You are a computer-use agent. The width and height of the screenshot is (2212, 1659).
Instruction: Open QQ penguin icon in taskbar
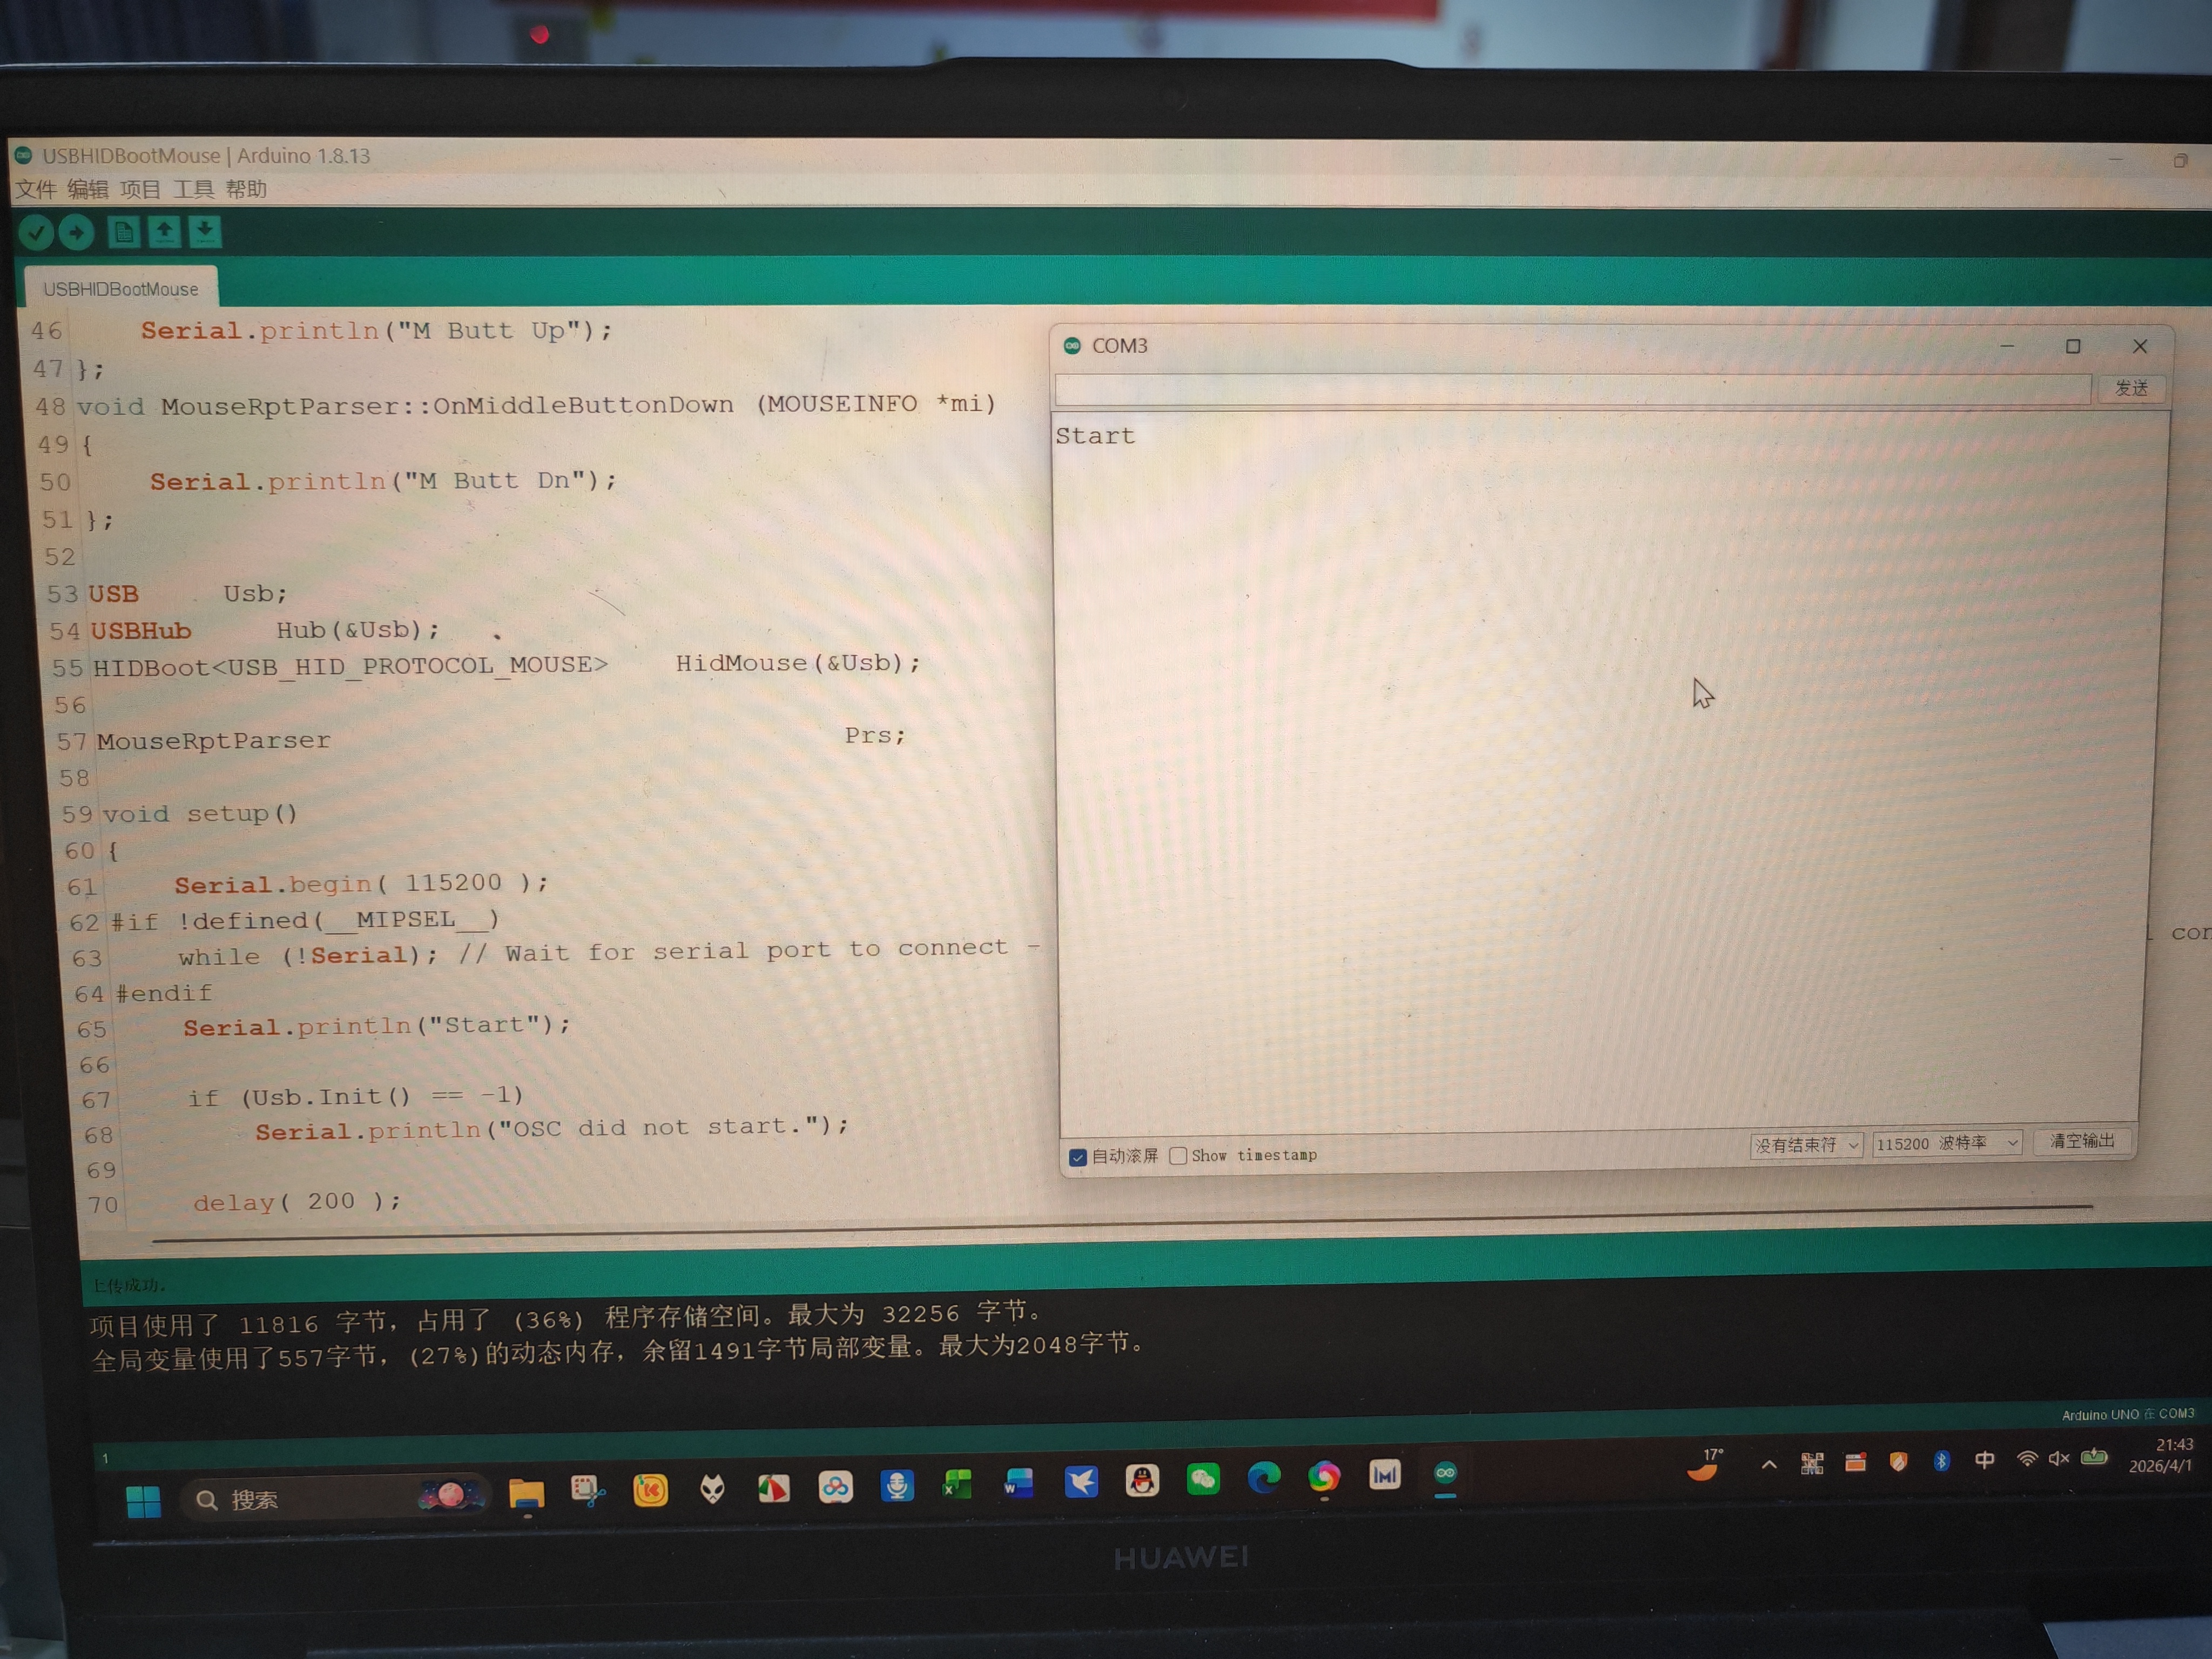pyautogui.click(x=1142, y=1480)
